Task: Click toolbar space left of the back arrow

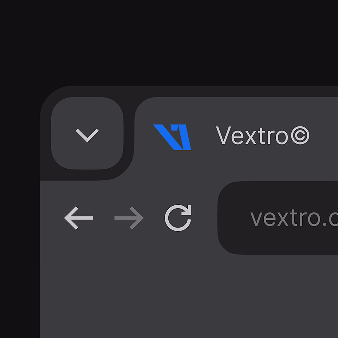Action: 52,218
